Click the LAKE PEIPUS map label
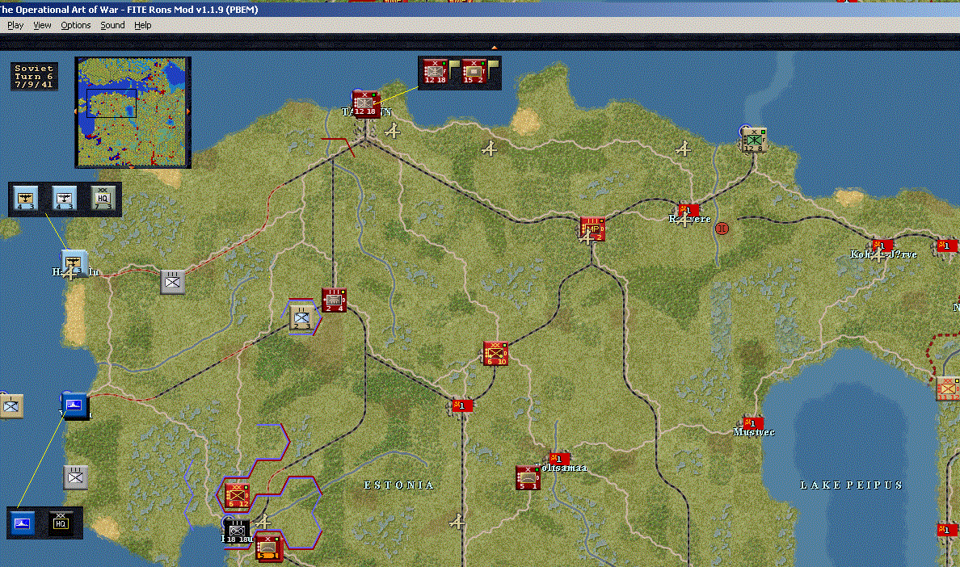The height and width of the screenshot is (567, 960). tap(851, 485)
